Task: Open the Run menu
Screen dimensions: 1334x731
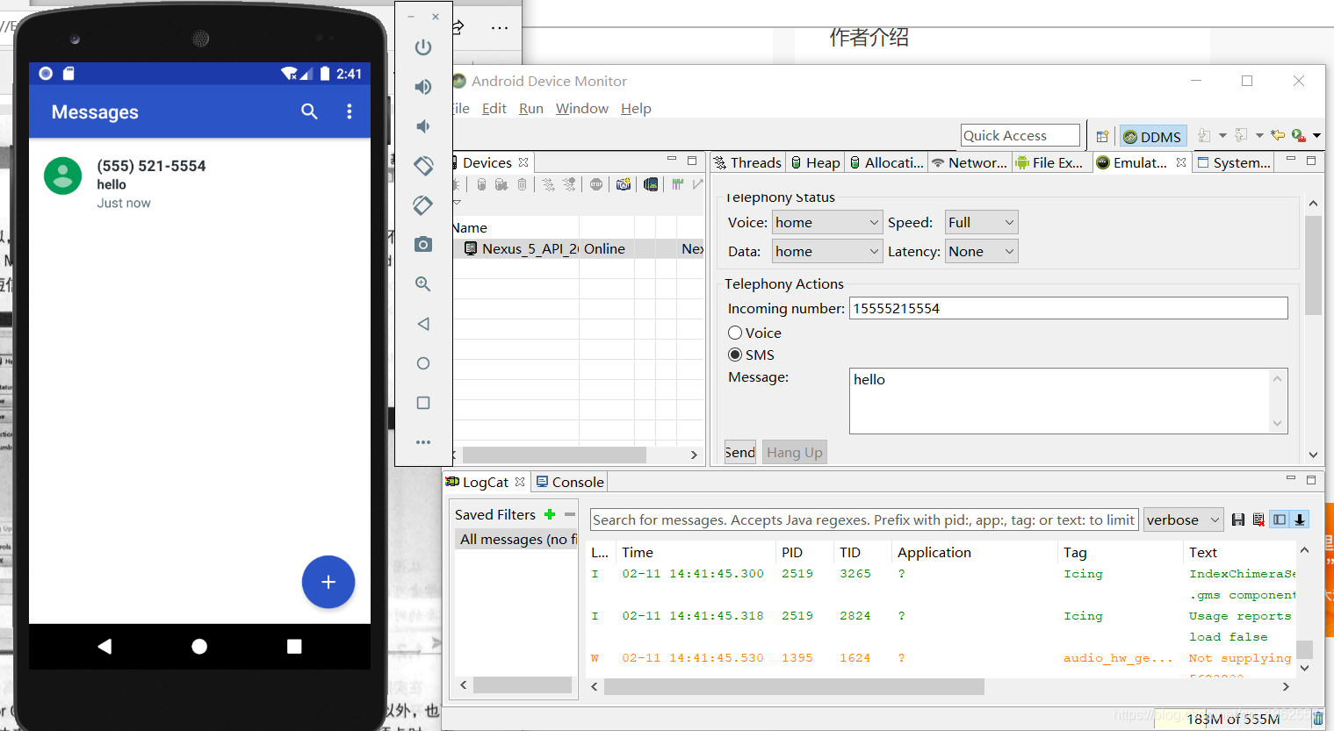Action: click(x=531, y=108)
